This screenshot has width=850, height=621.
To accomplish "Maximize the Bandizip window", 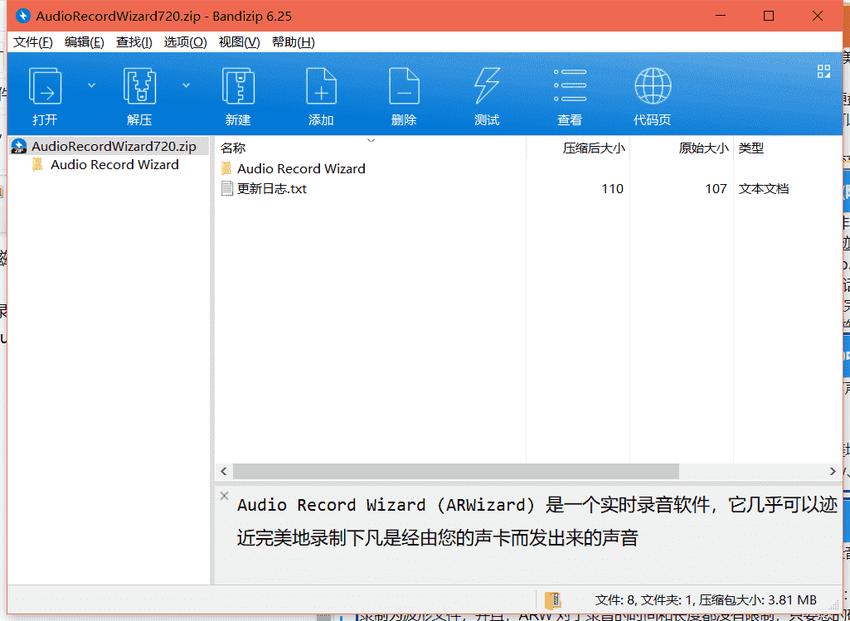I will [768, 17].
